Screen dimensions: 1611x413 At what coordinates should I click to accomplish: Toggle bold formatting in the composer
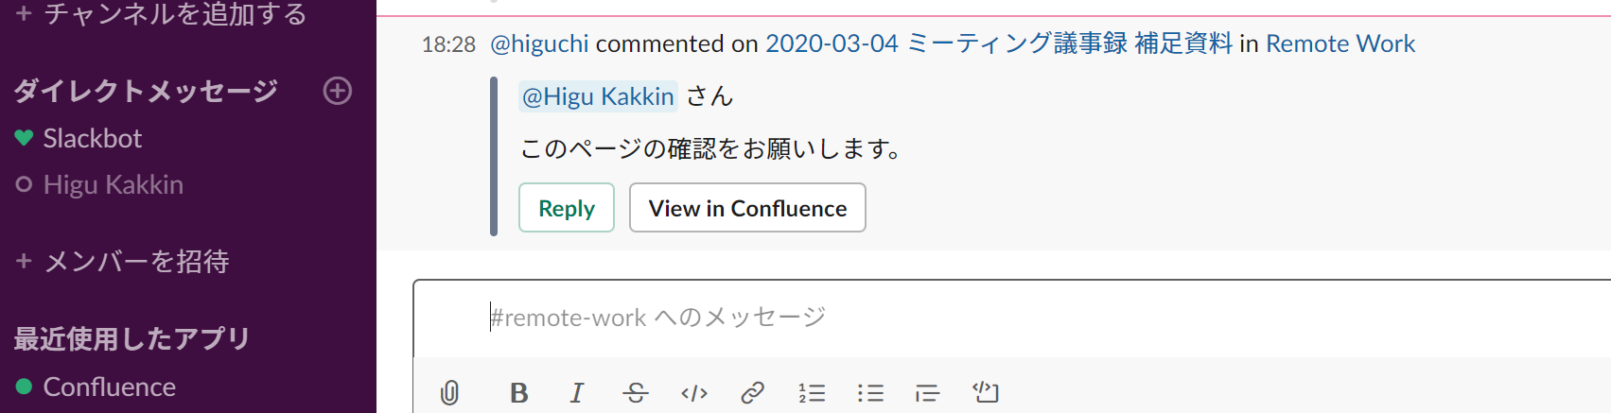[x=518, y=392]
